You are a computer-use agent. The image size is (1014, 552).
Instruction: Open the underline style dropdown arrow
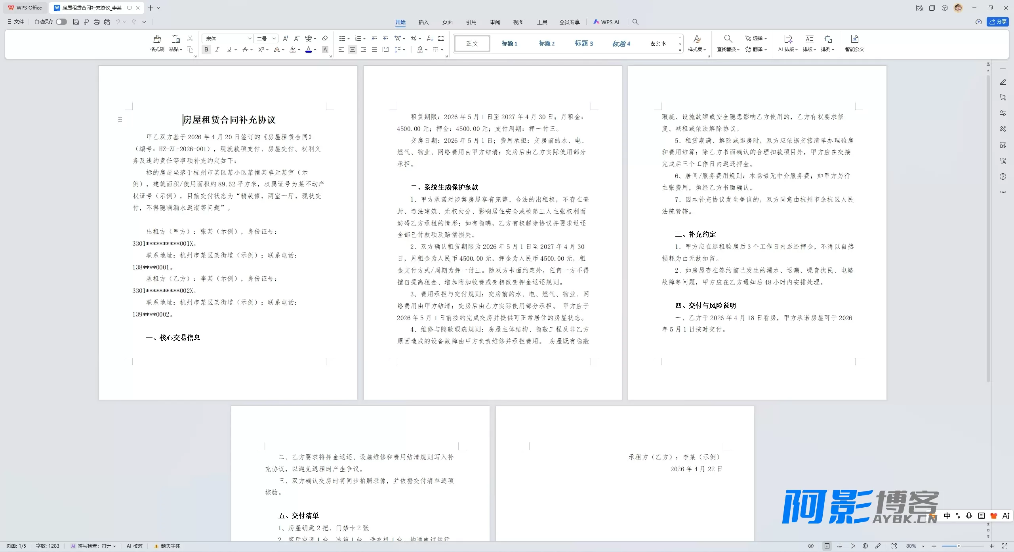click(236, 49)
